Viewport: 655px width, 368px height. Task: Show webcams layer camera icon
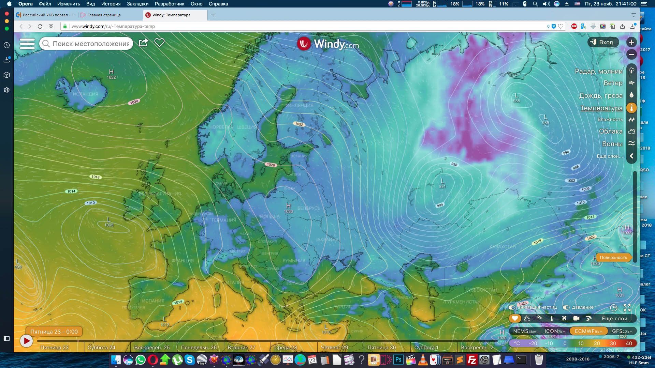click(x=576, y=319)
